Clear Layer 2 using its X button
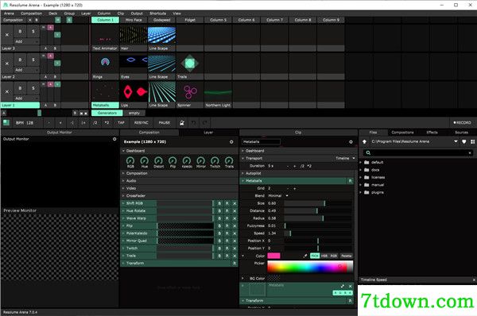This screenshot has height=316, width=477. click(x=6, y=64)
